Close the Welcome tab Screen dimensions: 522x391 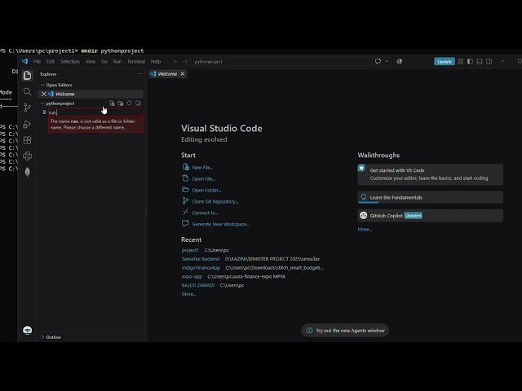pos(183,74)
